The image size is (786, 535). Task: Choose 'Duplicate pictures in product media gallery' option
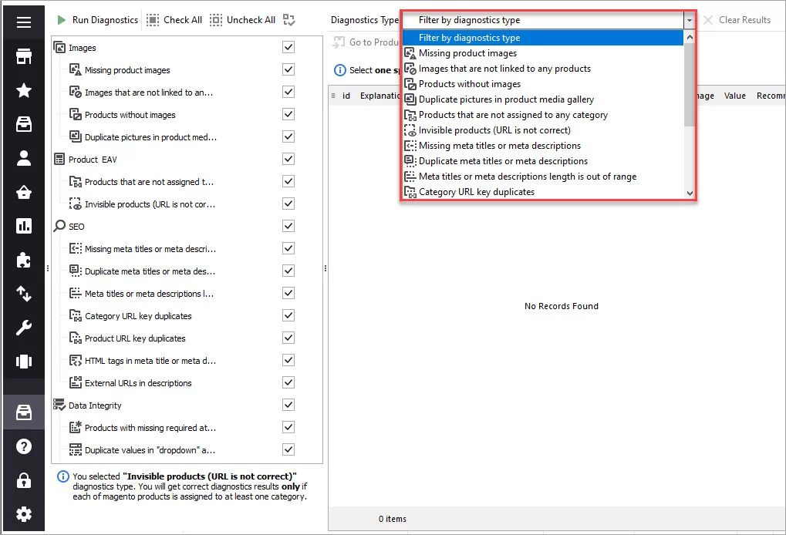coord(543,99)
